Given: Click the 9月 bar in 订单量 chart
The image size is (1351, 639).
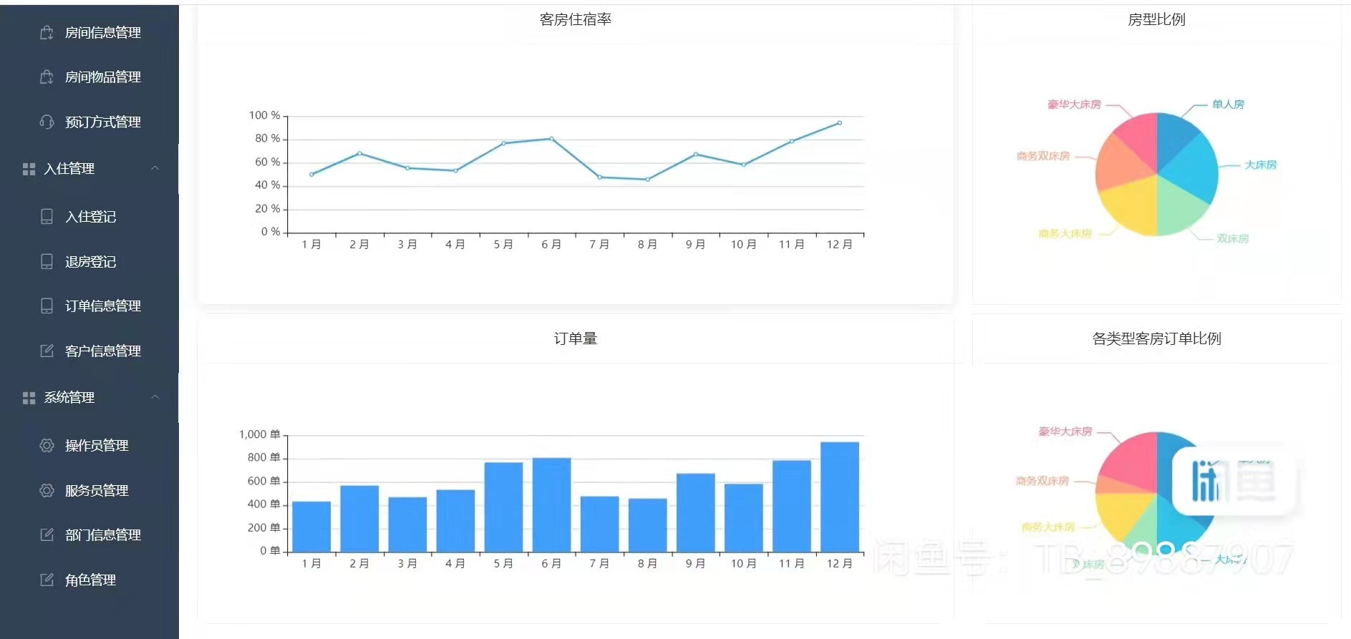Looking at the screenshot, I should [696, 513].
